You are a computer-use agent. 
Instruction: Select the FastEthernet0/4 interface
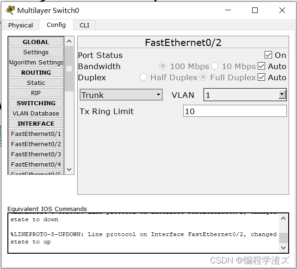pos(36,165)
